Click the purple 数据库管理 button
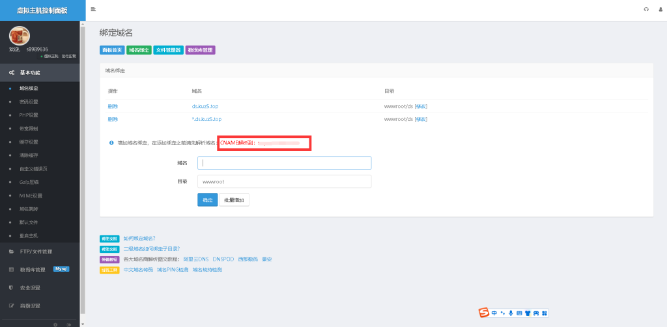 [201, 50]
